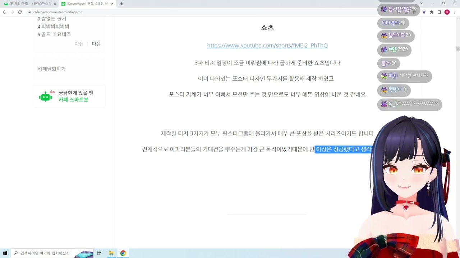This screenshot has height=258, width=460.
Task: Select sidebar item 4.비비비비비비
Action: 53,26
